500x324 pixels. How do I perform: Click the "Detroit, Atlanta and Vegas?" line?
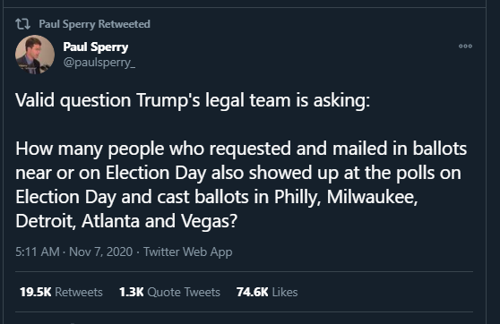[126, 221]
